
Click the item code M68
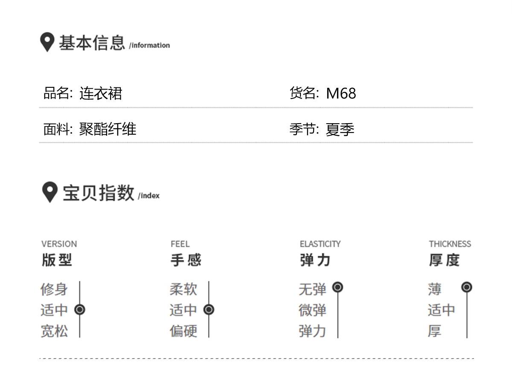click(341, 93)
